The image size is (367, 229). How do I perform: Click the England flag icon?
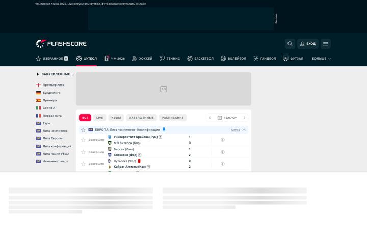pos(38,85)
